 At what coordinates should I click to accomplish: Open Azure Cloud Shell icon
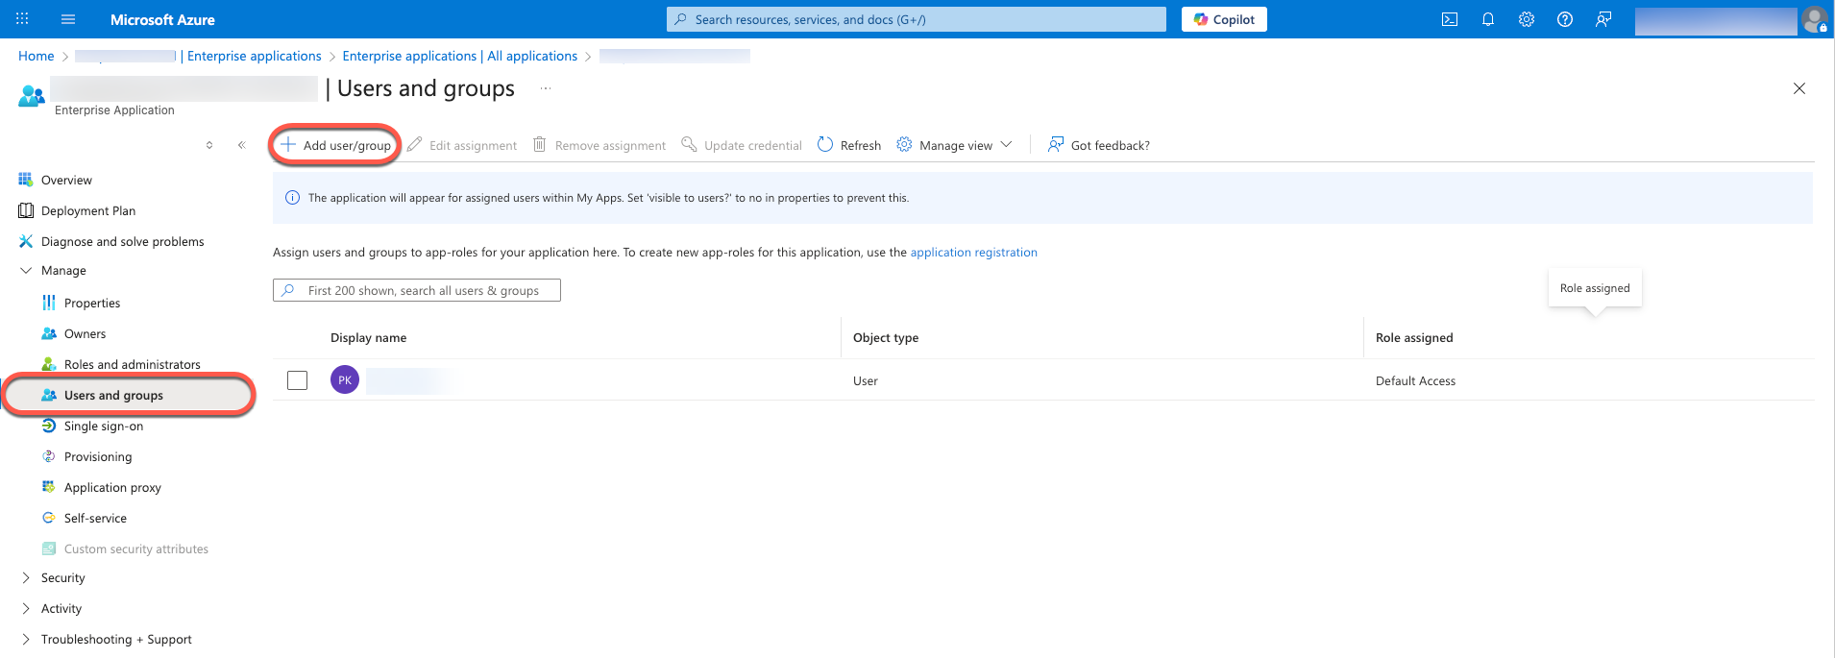click(1450, 19)
